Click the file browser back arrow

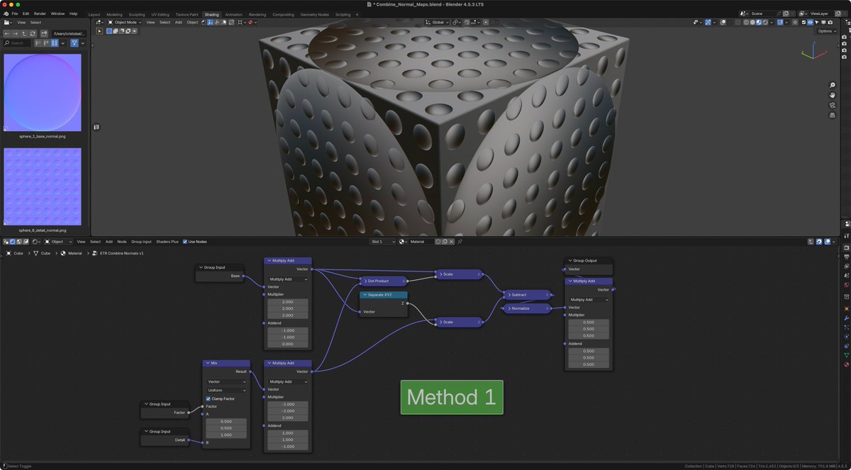[x=7, y=33]
